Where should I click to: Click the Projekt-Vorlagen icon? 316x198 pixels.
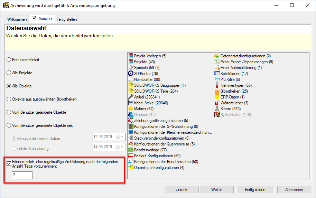click(x=131, y=56)
